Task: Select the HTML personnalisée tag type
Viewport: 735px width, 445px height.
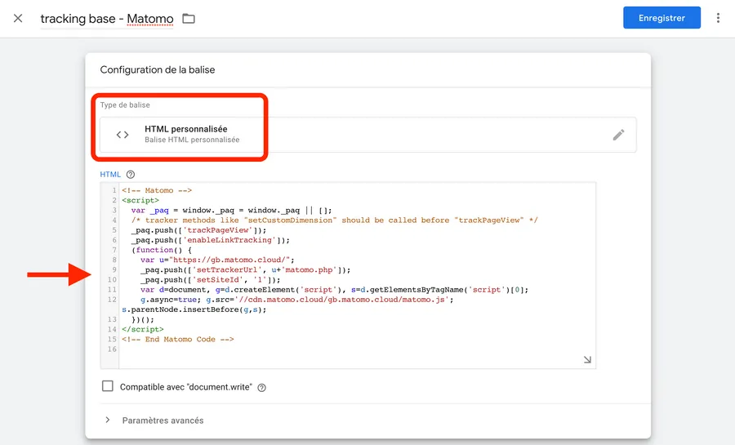Action: tap(368, 135)
